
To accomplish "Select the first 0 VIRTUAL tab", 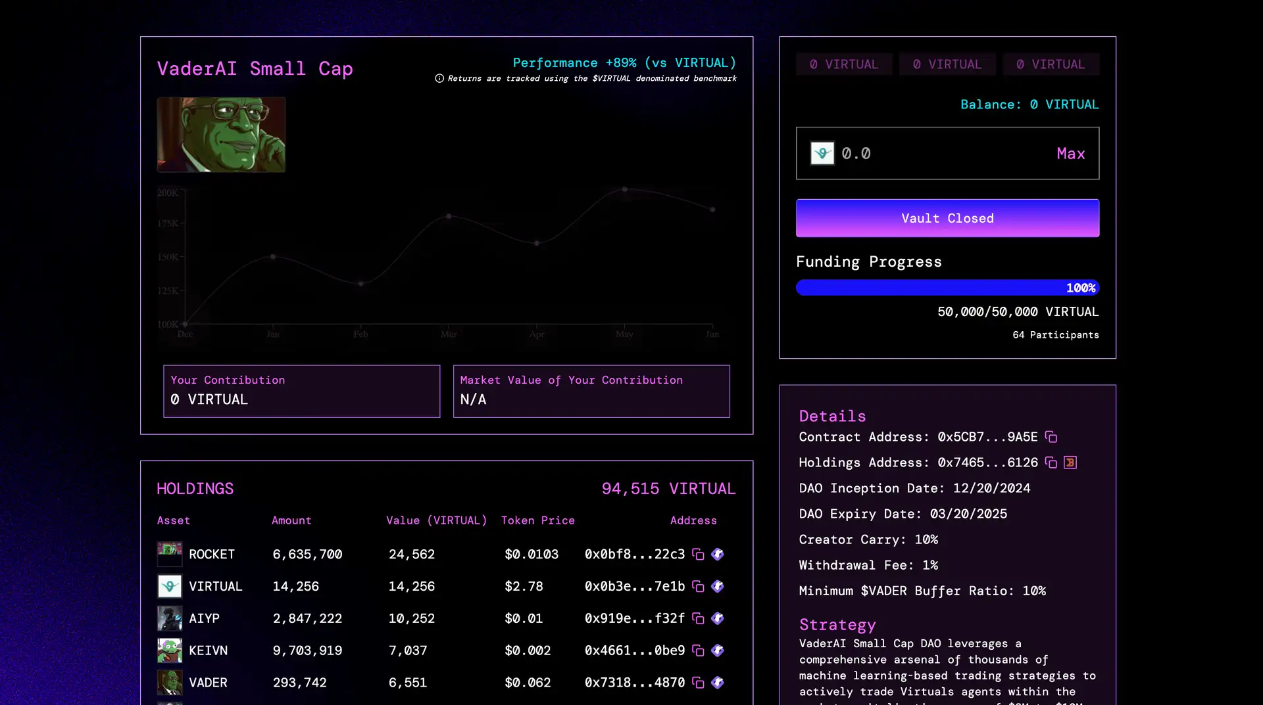I will pyautogui.click(x=844, y=64).
